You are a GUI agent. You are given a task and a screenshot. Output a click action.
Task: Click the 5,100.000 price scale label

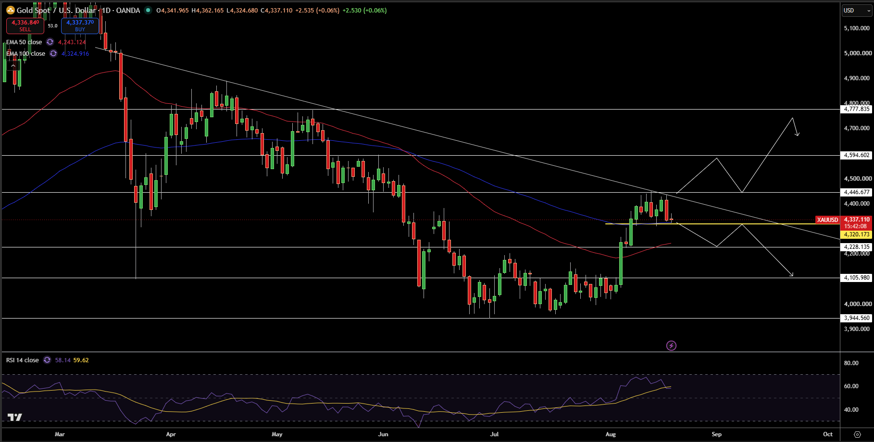point(858,28)
